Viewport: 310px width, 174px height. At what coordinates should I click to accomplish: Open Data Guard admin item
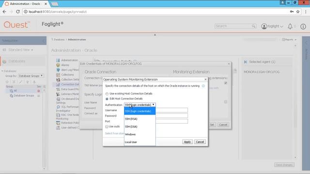coord(70,89)
